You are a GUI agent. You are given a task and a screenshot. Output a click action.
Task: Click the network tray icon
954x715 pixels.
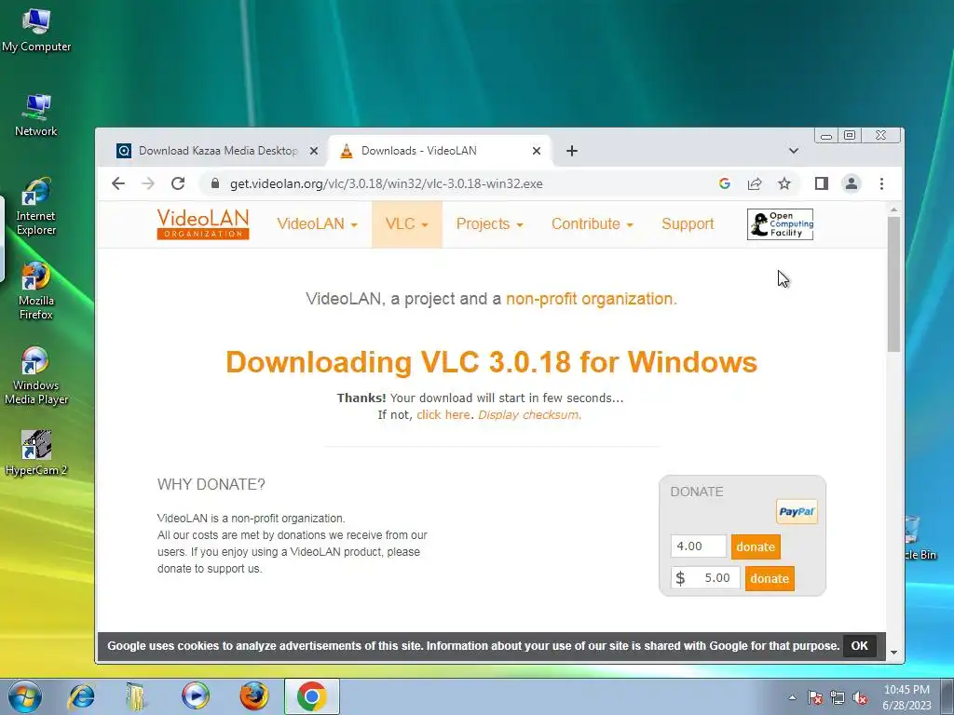pyautogui.click(x=838, y=697)
